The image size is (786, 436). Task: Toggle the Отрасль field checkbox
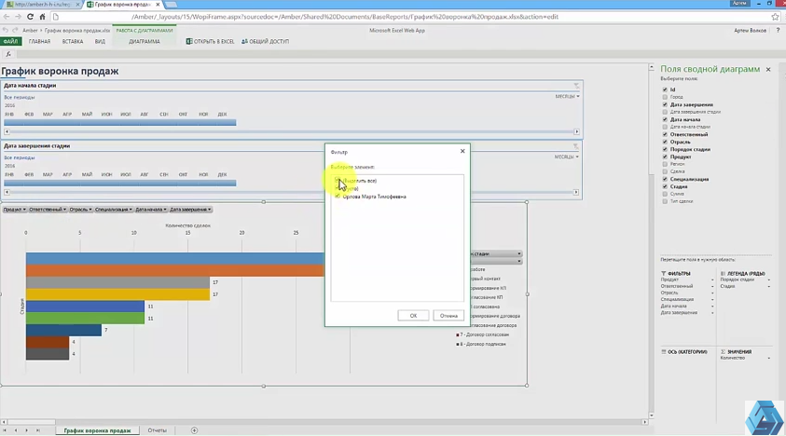665,142
